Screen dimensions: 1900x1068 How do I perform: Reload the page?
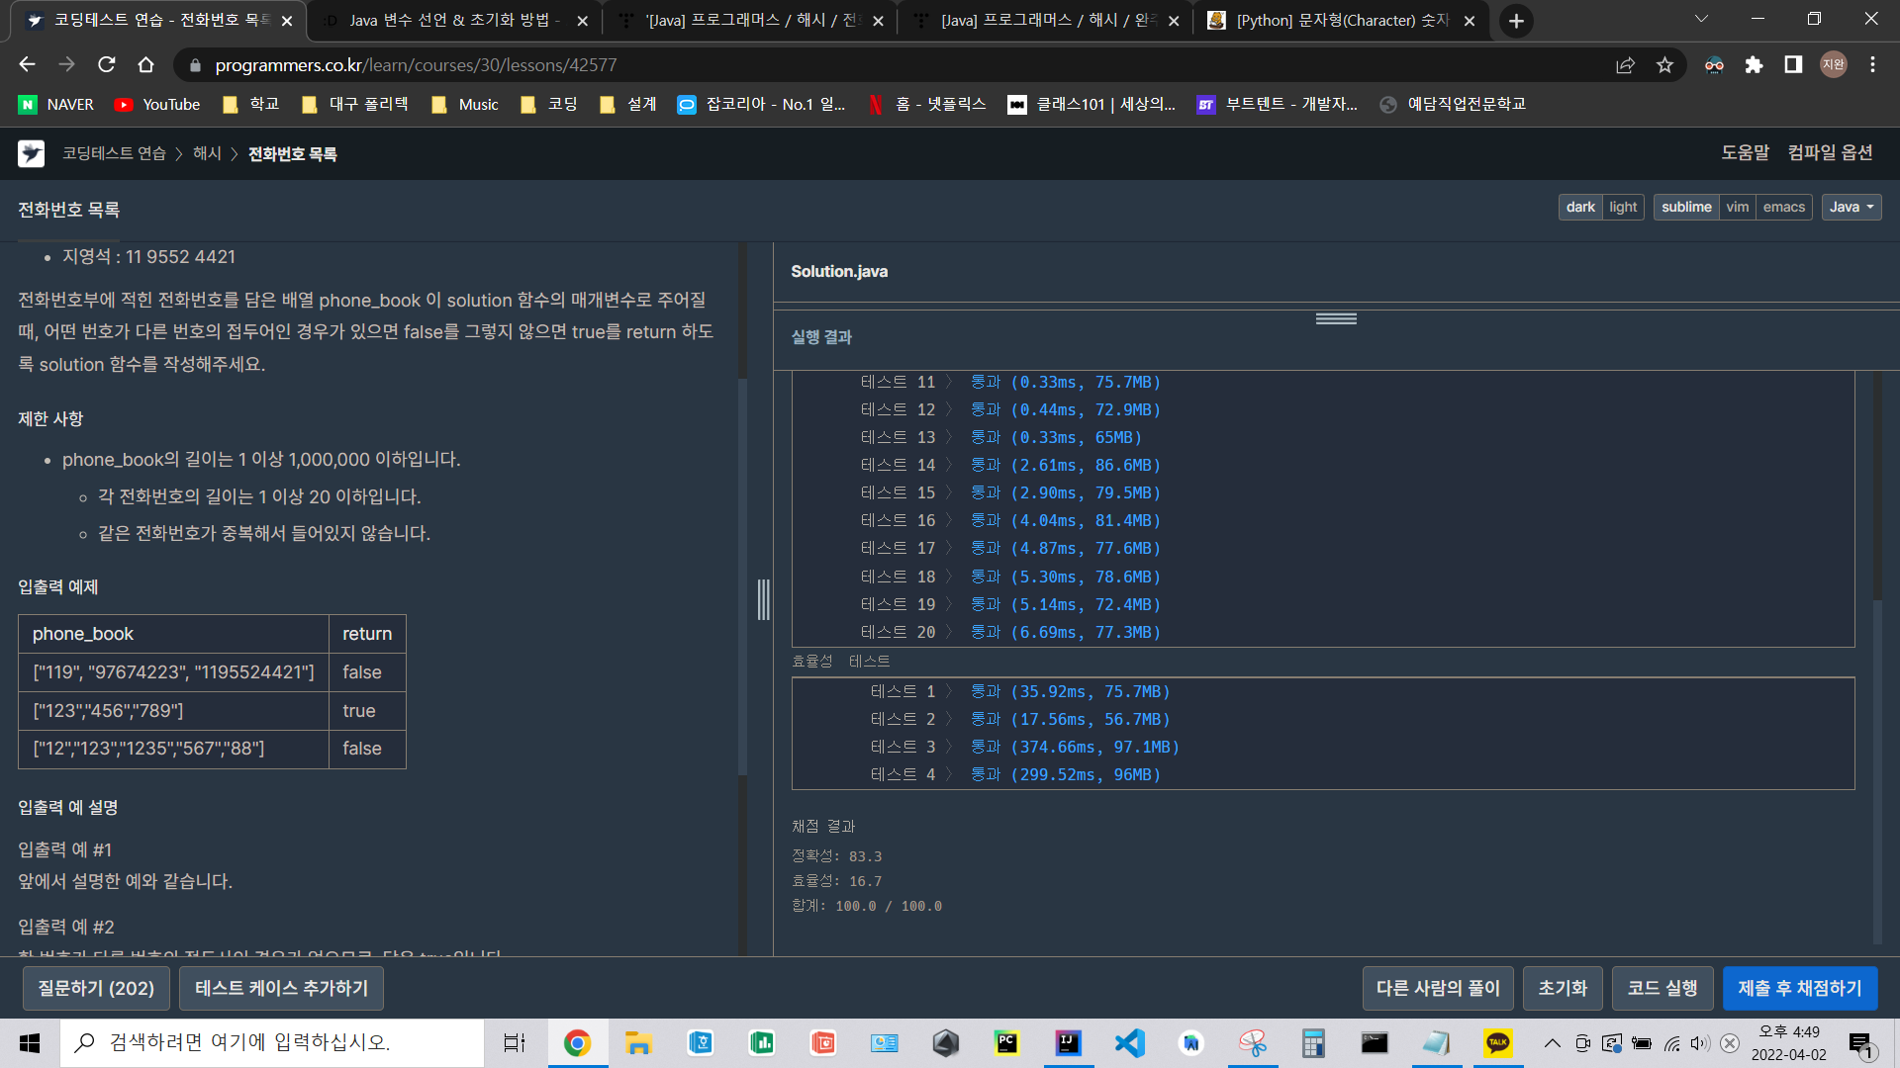106,65
